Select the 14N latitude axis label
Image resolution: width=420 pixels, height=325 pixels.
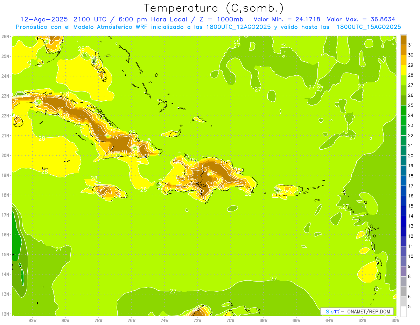5,274
